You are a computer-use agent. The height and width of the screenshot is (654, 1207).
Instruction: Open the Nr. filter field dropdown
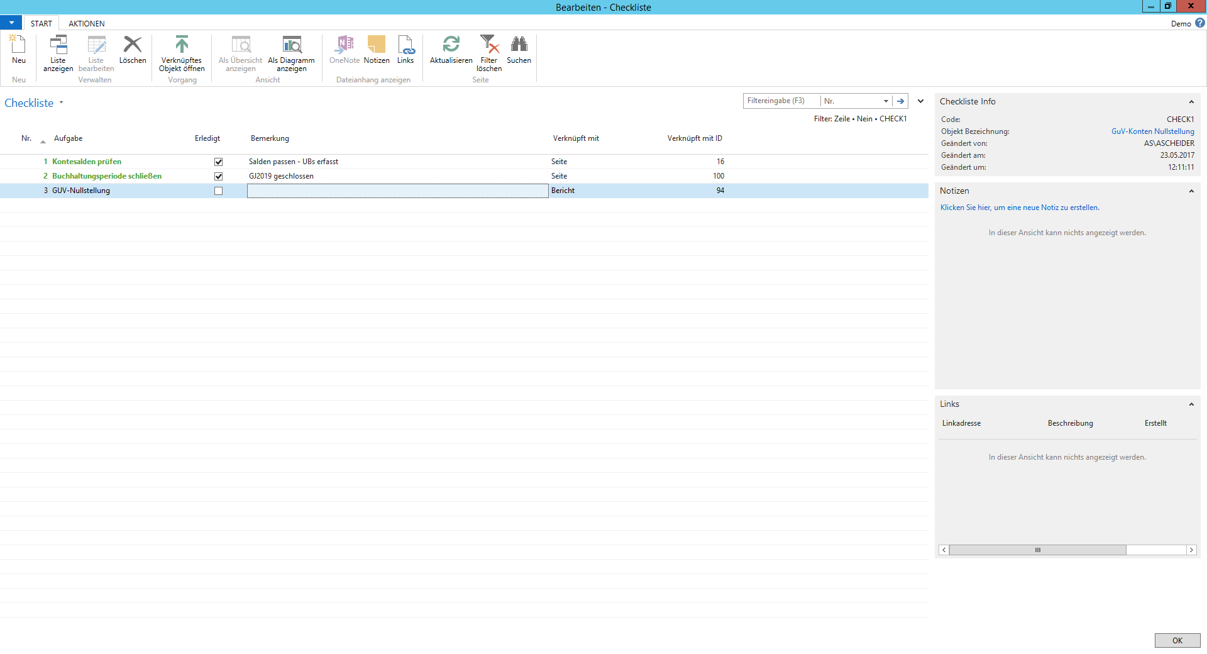click(x=886, y=101)
